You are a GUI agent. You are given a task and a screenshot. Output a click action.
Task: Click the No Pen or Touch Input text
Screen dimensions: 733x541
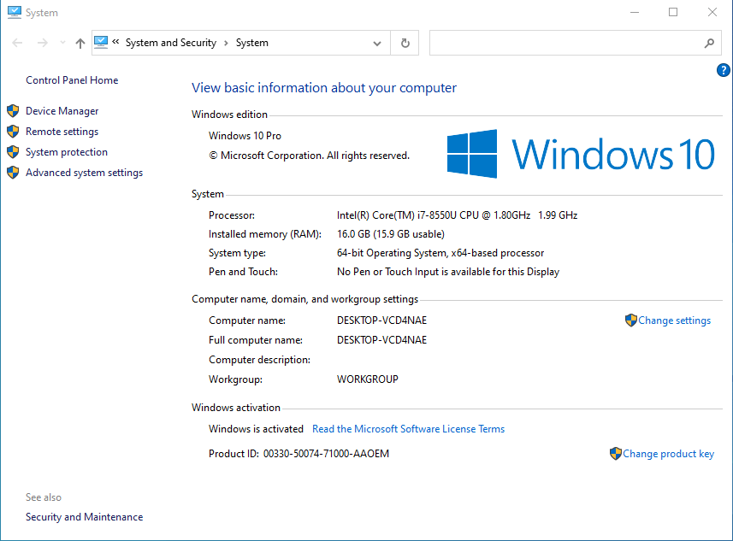tap(448, 272)
